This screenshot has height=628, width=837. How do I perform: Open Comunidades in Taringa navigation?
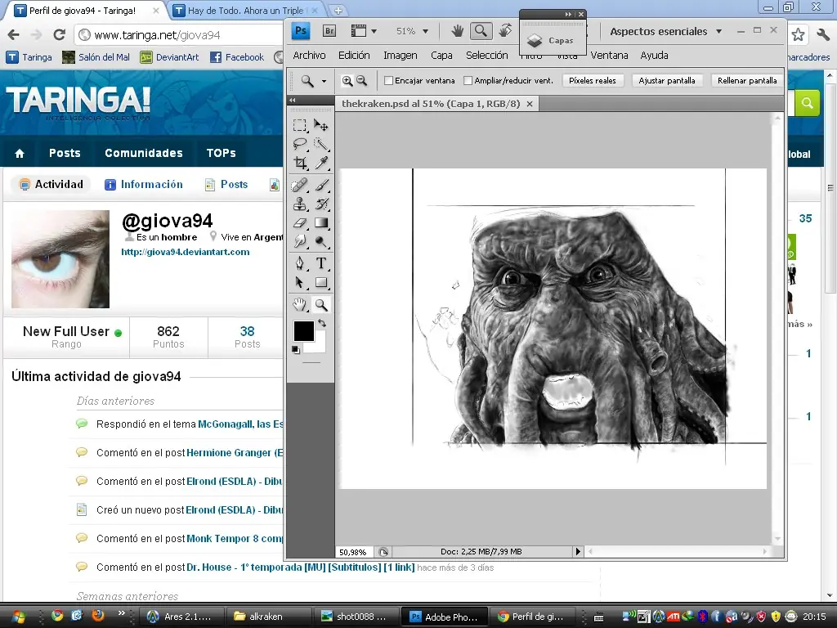[x=144, y=153]
